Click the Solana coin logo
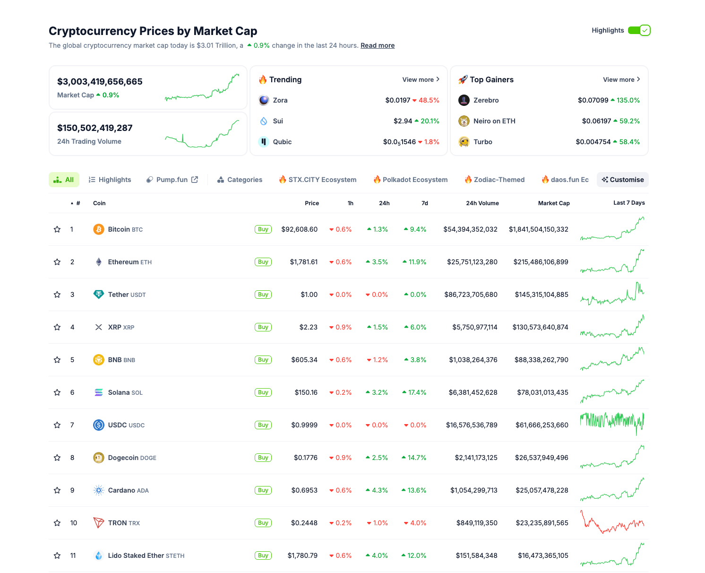705x573 pixels. [98, 392]
